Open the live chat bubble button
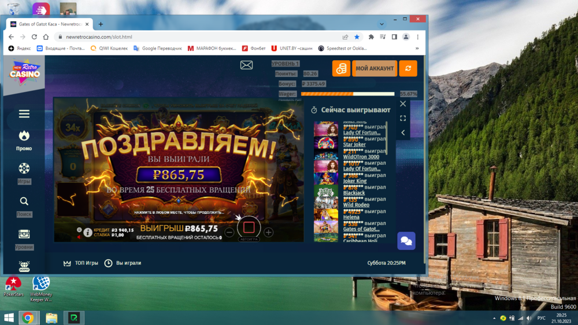 pos(406,241)
